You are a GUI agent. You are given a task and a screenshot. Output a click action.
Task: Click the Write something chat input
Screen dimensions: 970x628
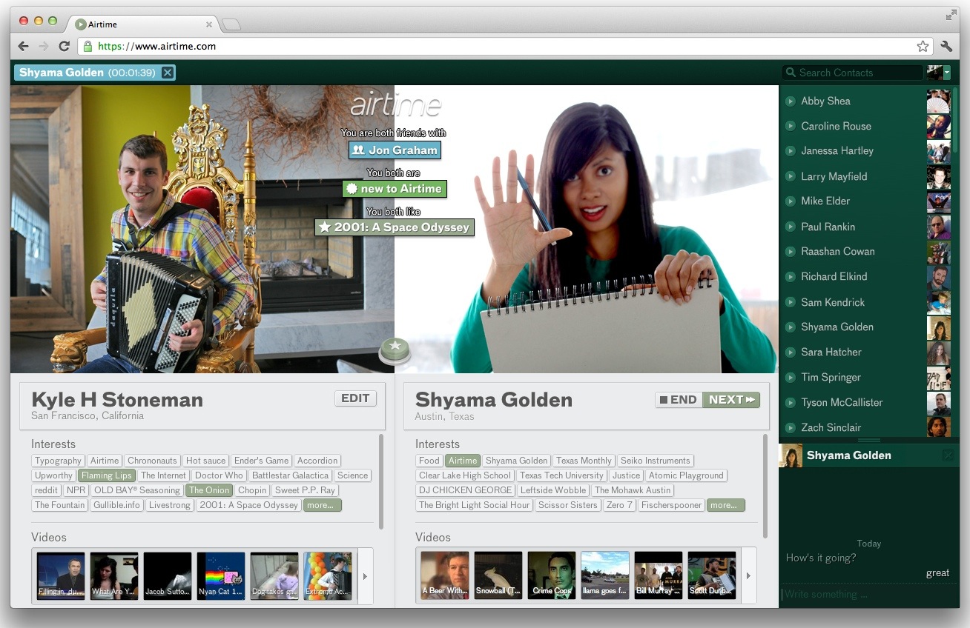point(868,594)
